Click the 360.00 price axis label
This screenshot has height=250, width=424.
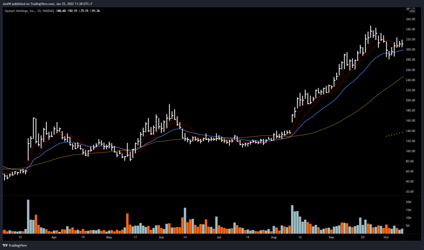[410, 19]
